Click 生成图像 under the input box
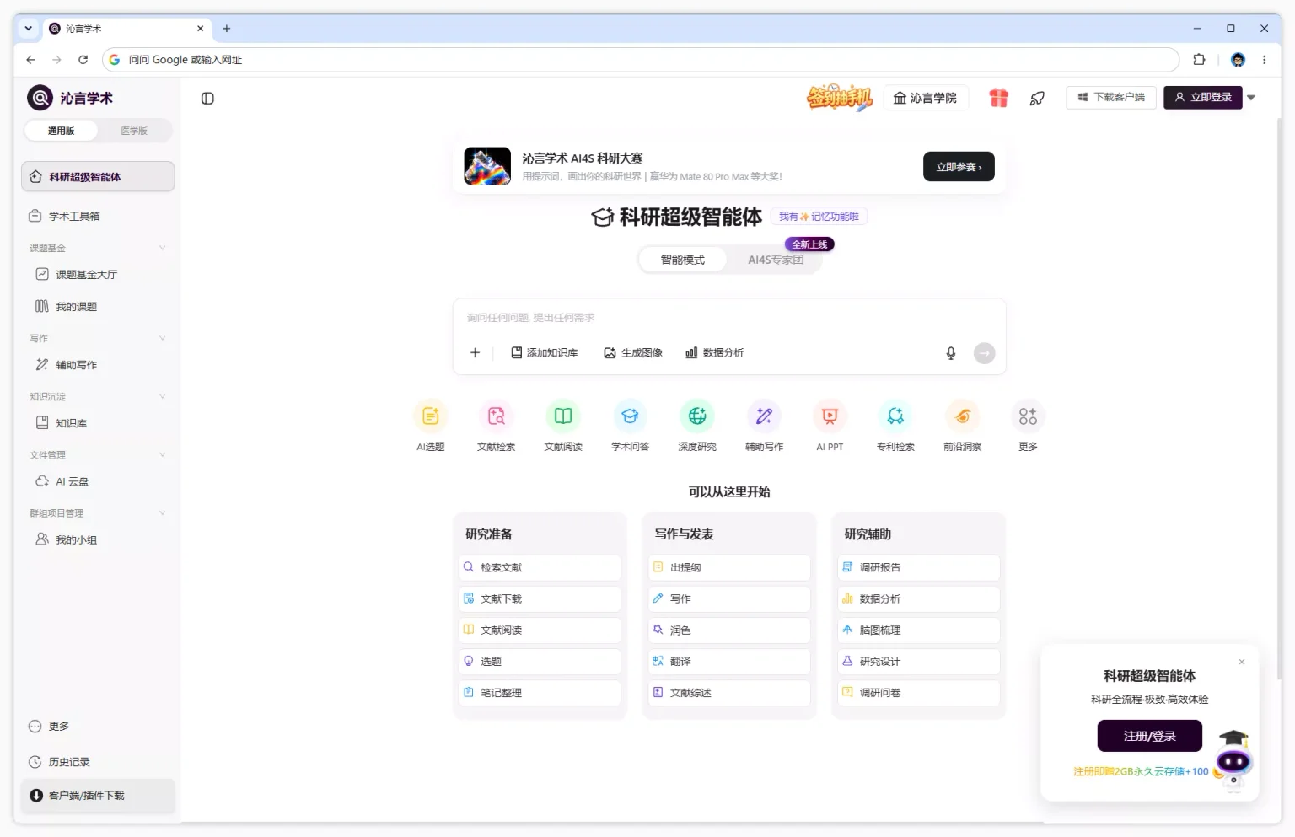 point(633,353)
